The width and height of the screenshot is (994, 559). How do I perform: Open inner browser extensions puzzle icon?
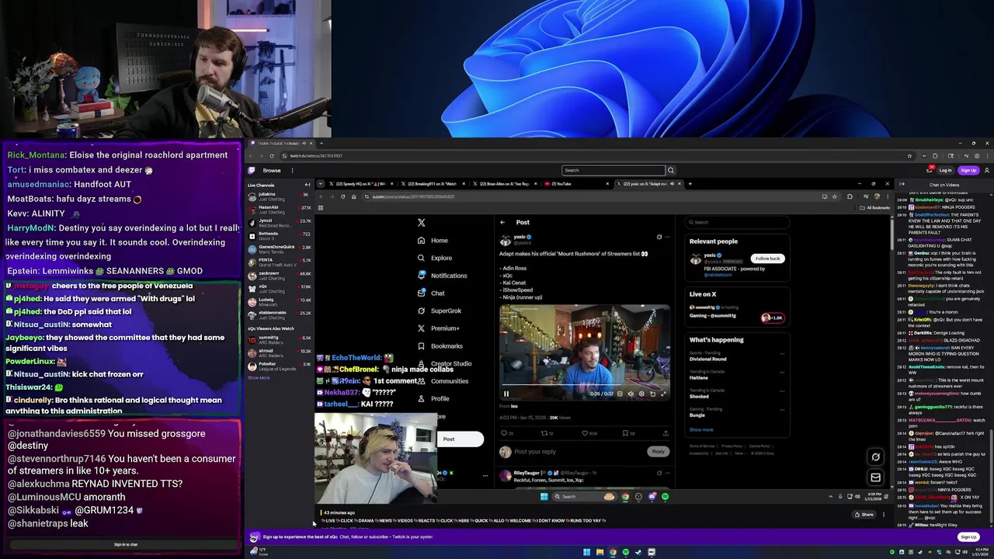(849, 196)
